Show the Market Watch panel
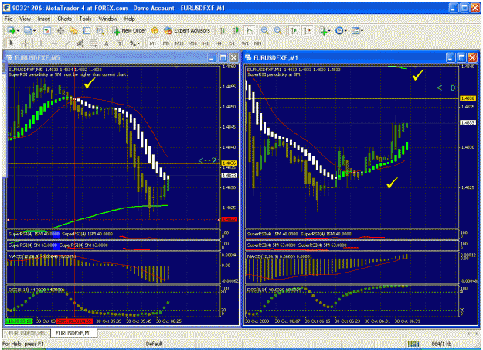 [47, 30]
